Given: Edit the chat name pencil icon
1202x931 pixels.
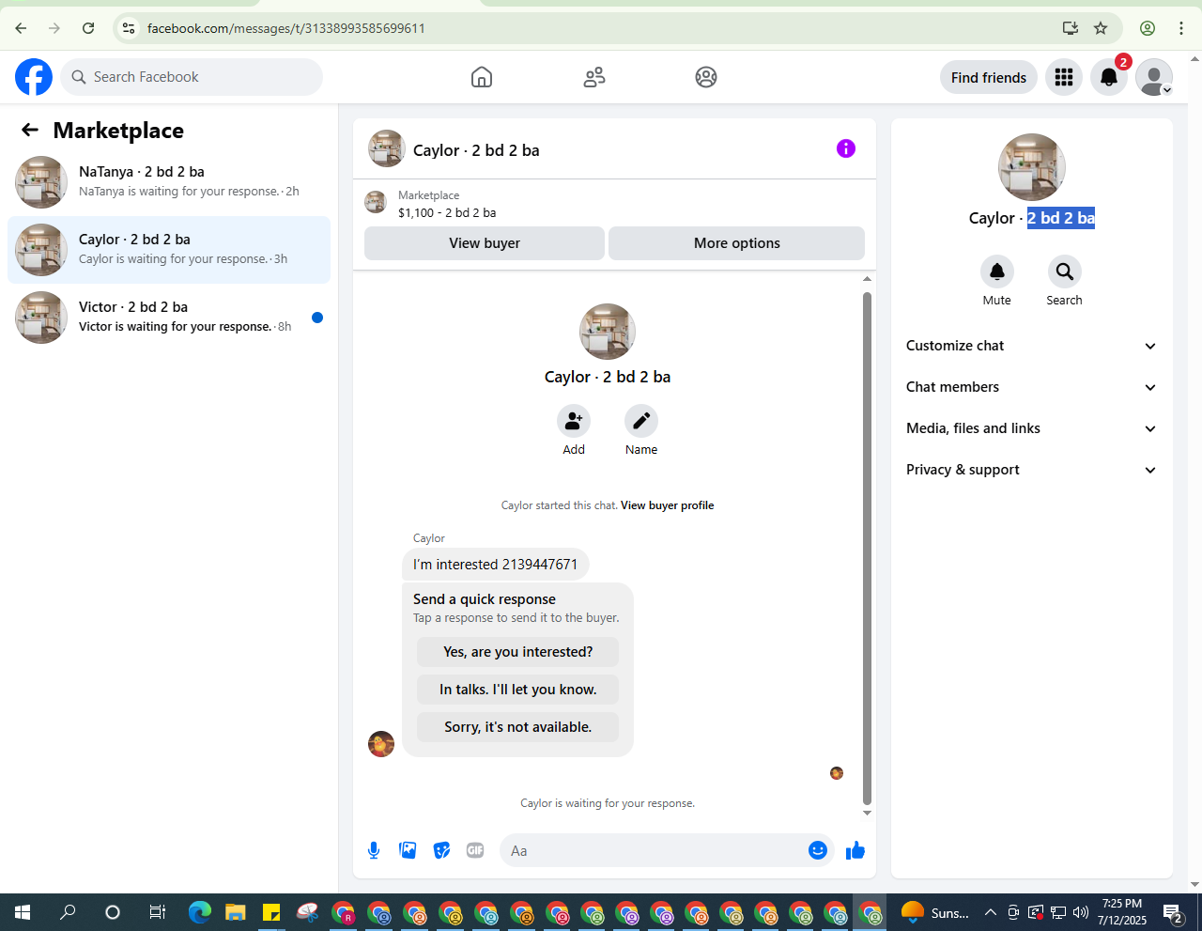Looking at the screenshot, I should 641,421.
